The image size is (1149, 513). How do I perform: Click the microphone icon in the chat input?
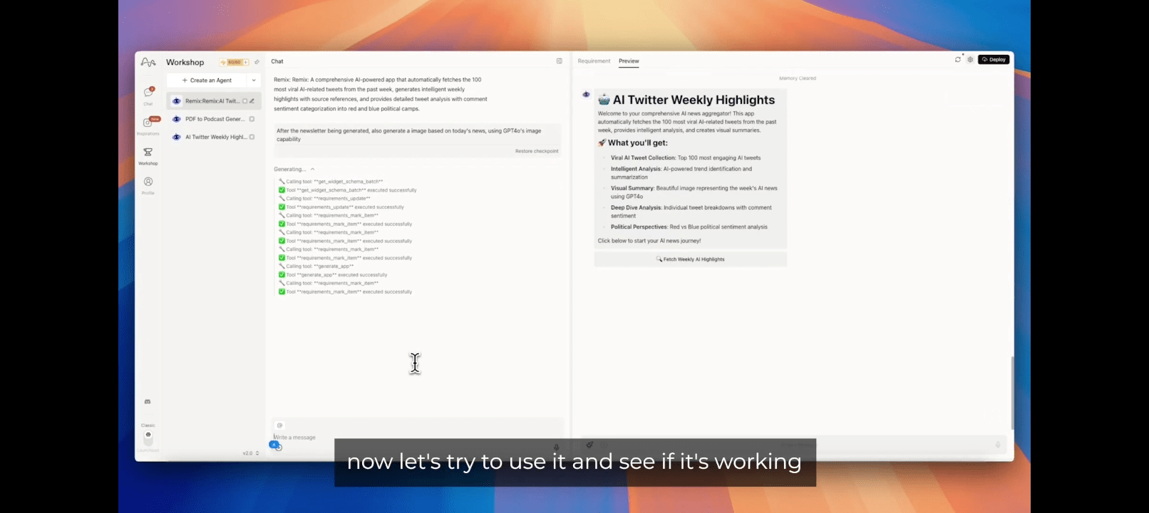(x=557, y=447)
